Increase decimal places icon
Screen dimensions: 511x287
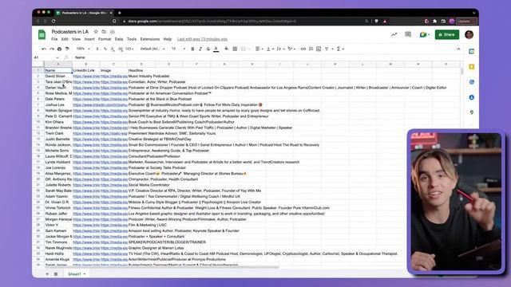click(121, 49)
